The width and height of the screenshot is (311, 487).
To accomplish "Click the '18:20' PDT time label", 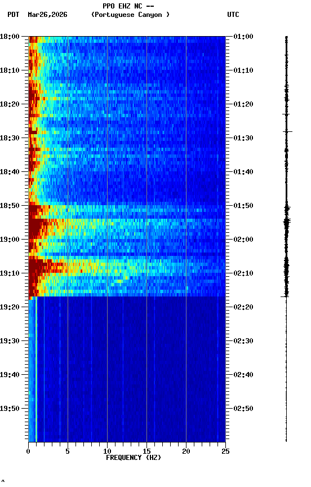I will click(x=10, y=104).
